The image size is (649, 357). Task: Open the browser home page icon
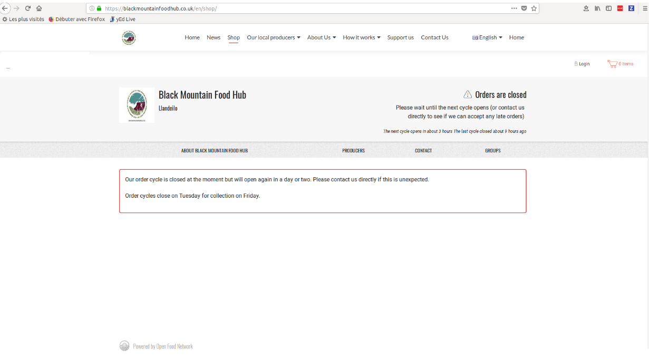39,8
